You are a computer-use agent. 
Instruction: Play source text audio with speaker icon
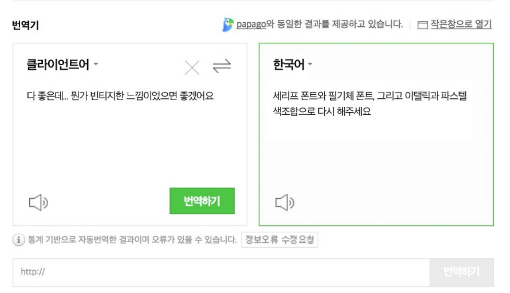tap(38, 202)
